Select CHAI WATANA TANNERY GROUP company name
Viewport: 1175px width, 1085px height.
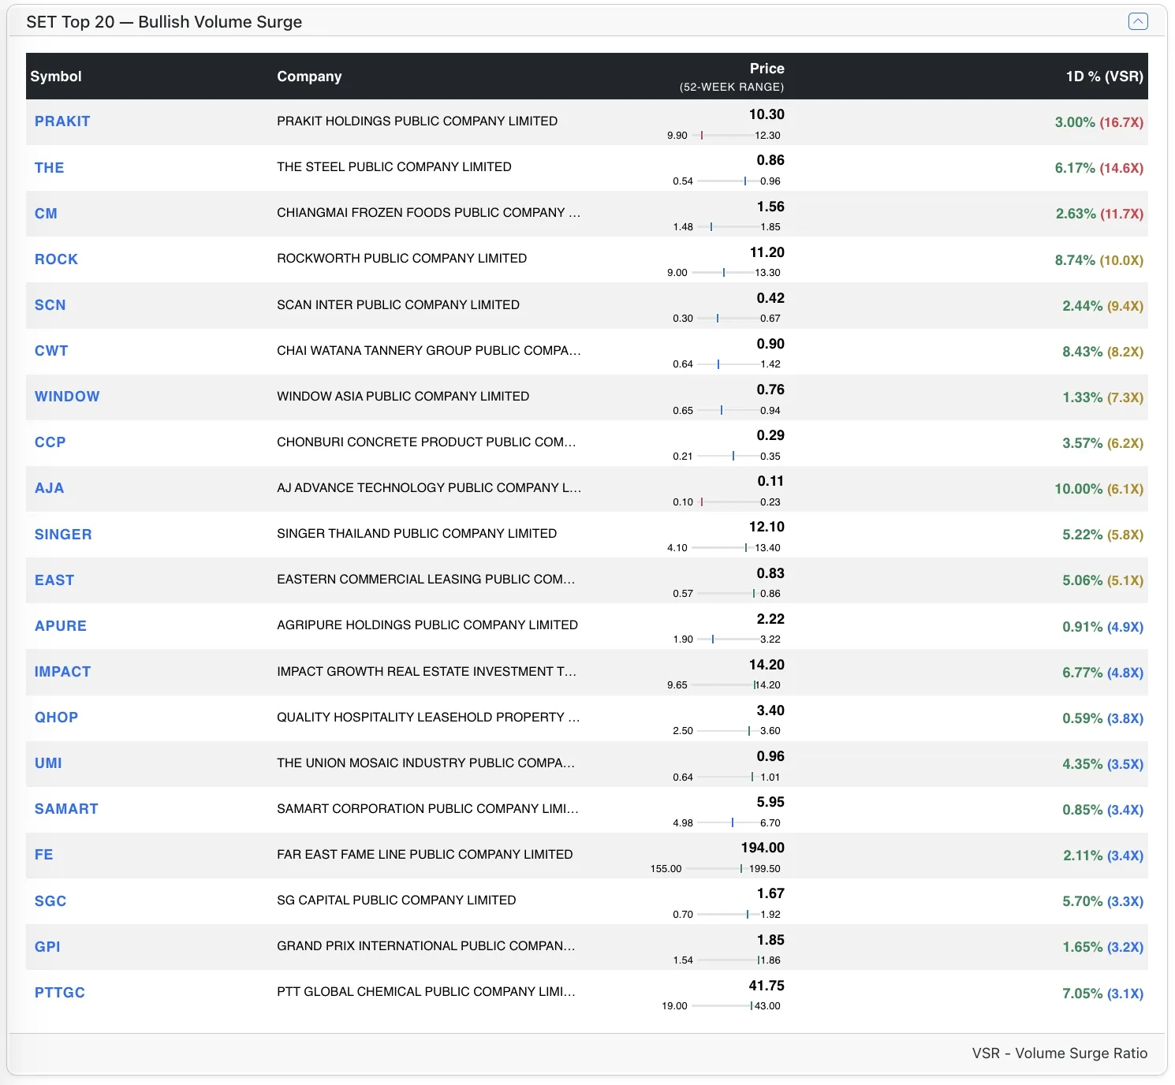[428, 350]
